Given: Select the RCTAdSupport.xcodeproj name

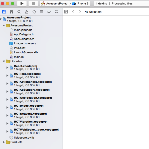Looking at the screenshot, I should pos(32,90).
